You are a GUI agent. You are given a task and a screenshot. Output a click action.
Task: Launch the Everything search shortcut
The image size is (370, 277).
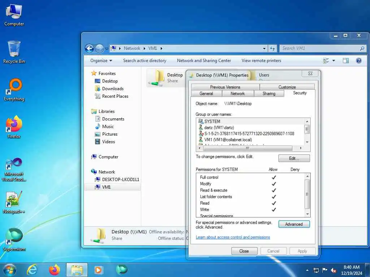pyautogui.click(x=14, y=90)
